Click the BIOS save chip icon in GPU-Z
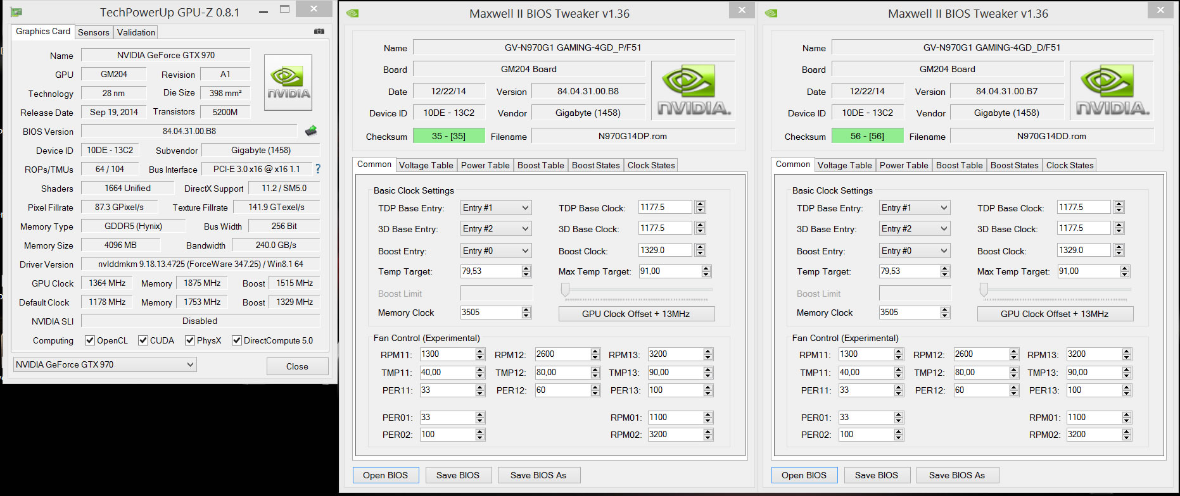Screen dimensions: 1180x496 tap(311, 131)
